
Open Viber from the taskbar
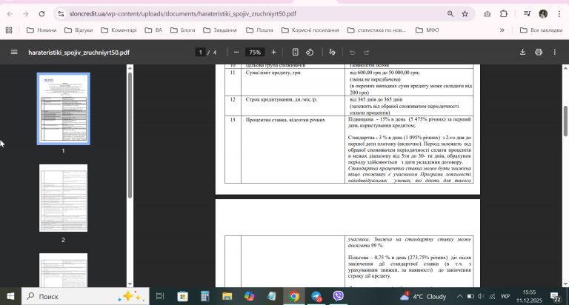tap(338, 296)
